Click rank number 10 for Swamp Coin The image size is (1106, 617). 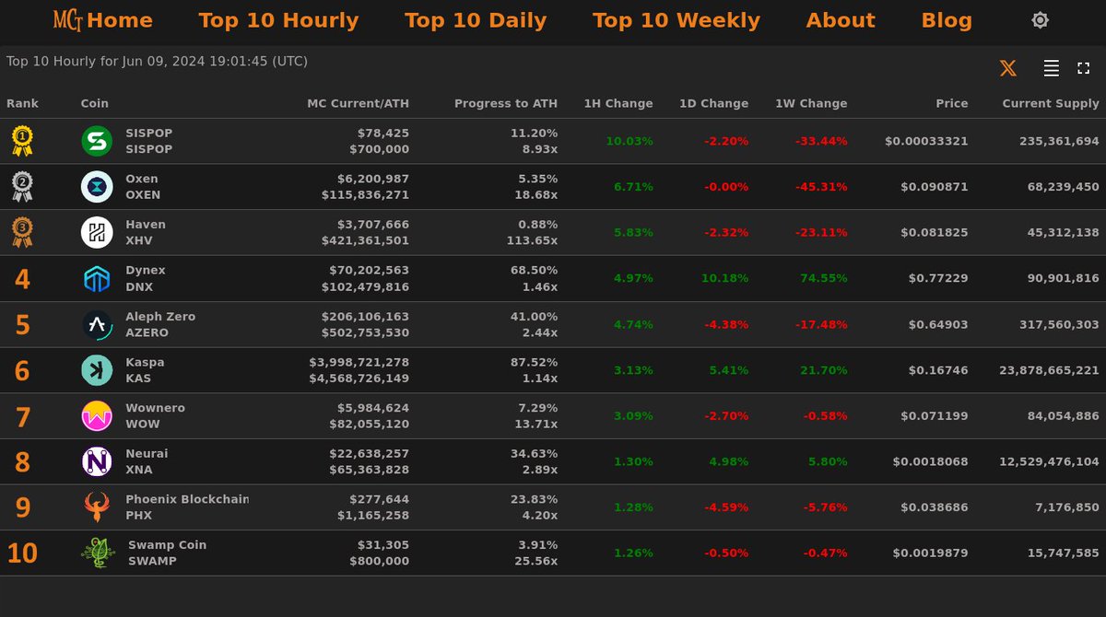[22, 553]
